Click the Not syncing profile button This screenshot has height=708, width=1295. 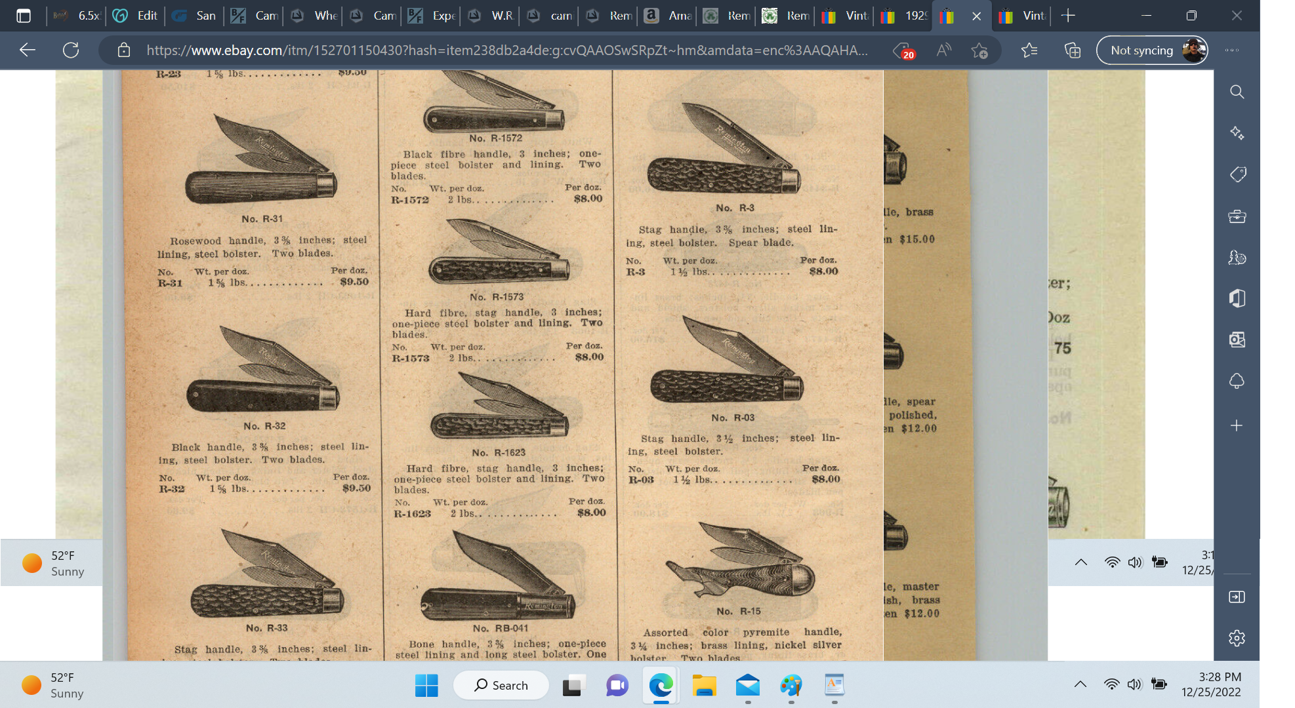coord(1152,50)
